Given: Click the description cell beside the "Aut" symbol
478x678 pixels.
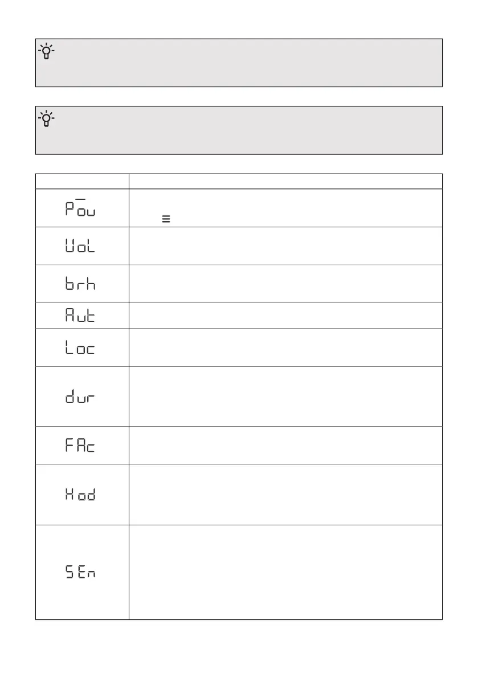Looking at the screenshot, I should [x=285, y=315].
